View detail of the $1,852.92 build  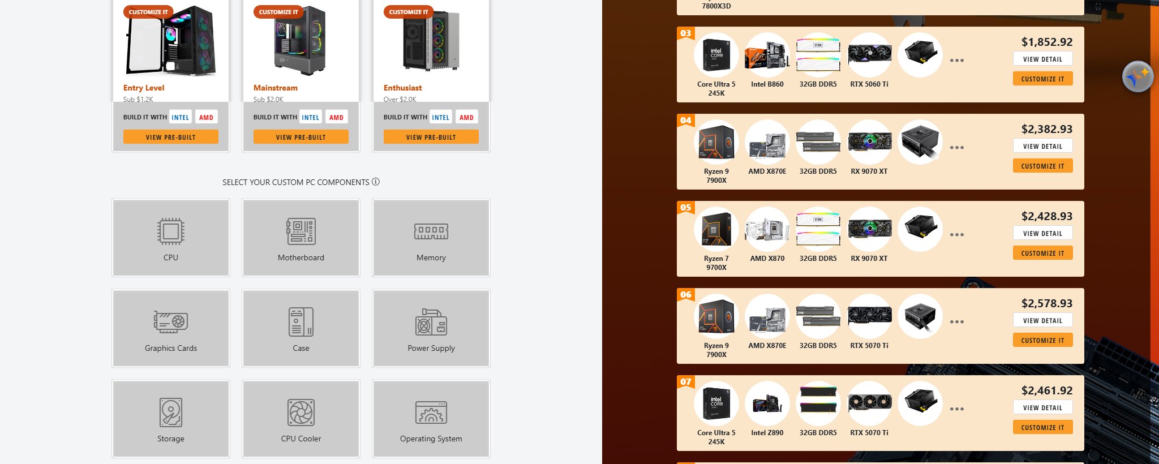tap(1043, 59)
